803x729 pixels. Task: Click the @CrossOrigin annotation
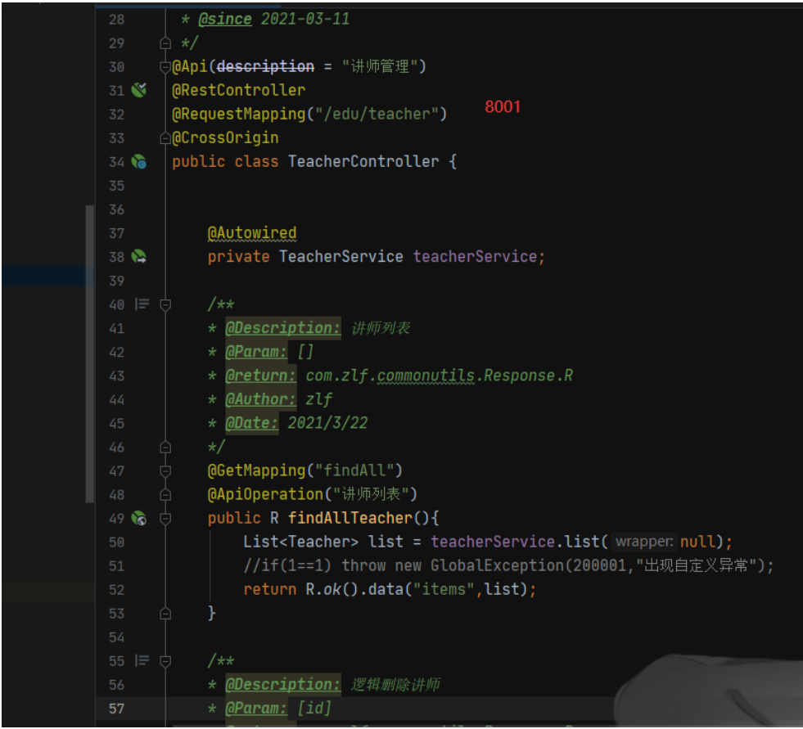225,138
